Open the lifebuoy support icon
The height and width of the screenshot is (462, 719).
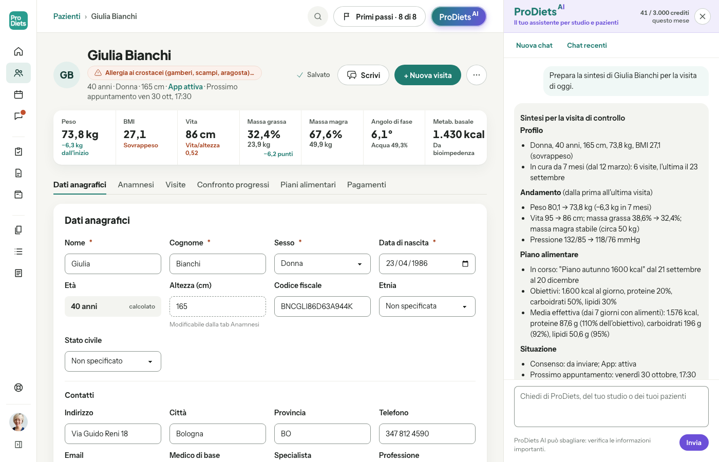[x=18, y=388]
